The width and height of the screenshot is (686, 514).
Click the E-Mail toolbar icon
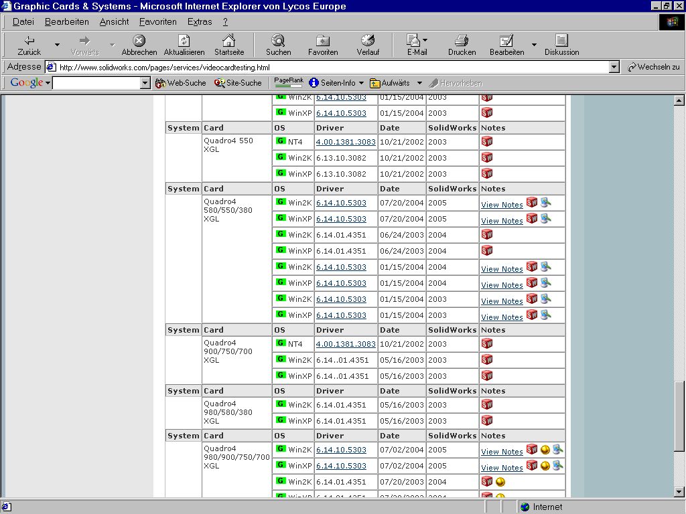tap(413, 41)
